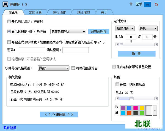Pick the yellow color tone swatch

point(142,108)
